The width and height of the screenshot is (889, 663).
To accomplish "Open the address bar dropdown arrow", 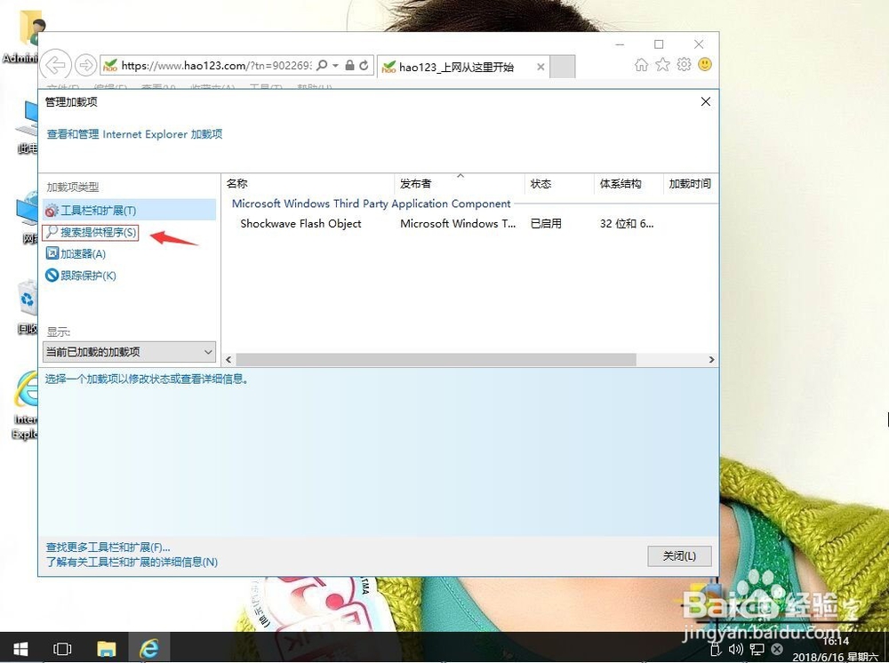I will (335, 66).
